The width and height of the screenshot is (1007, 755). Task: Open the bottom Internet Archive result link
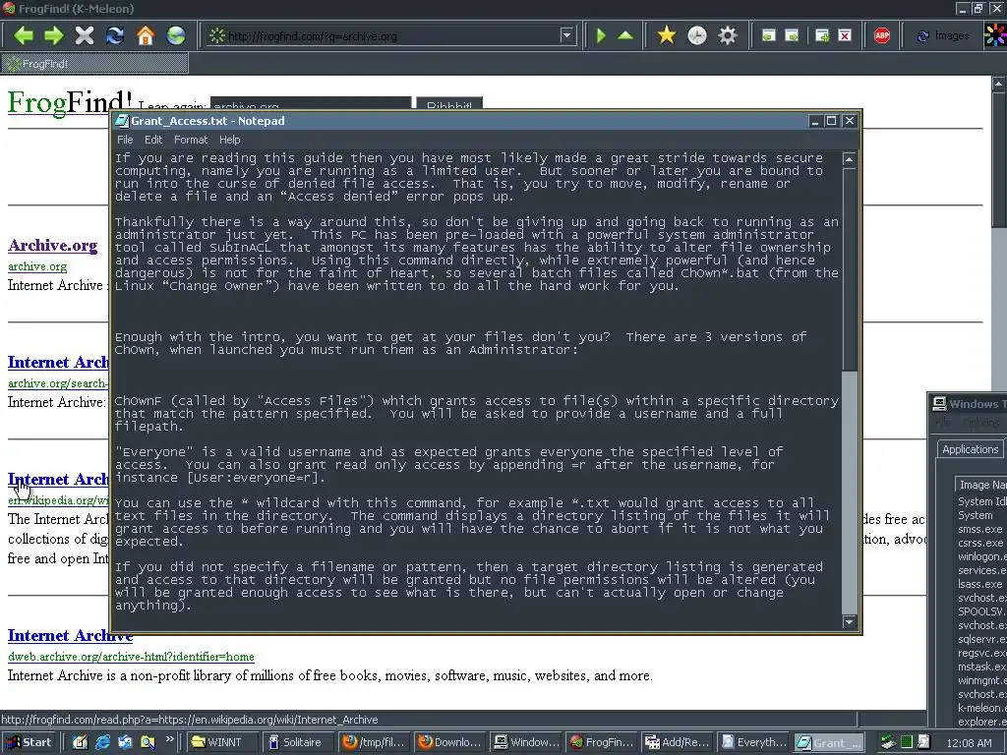point(70,636)
